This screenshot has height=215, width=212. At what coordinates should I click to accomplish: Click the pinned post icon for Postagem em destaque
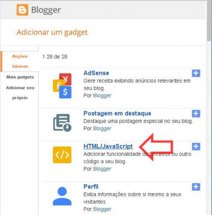(62, 122)
